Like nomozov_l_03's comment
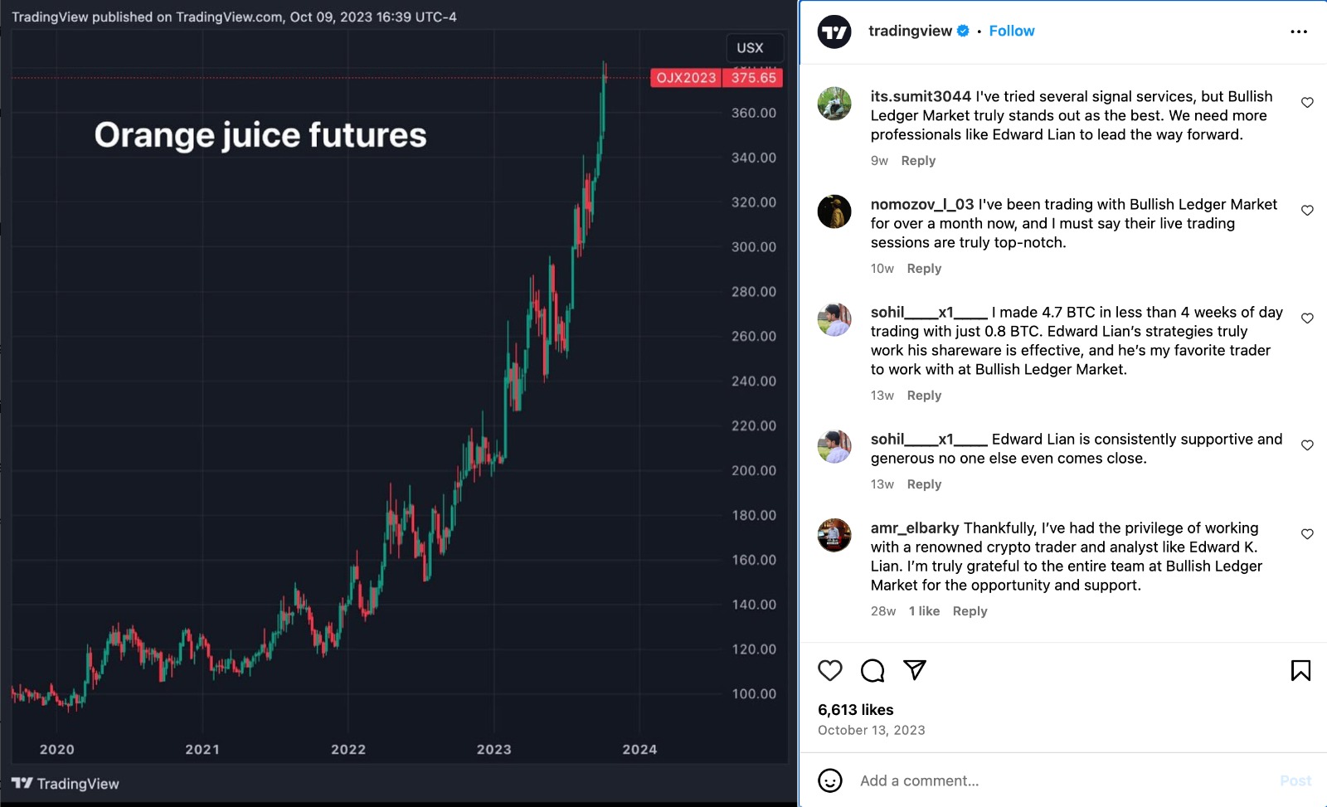 tap(1307, 211)
